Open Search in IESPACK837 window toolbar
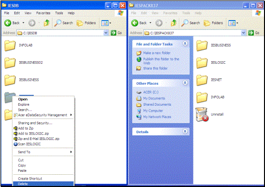This screenshot has height=187, width=265. click(191, 23)
